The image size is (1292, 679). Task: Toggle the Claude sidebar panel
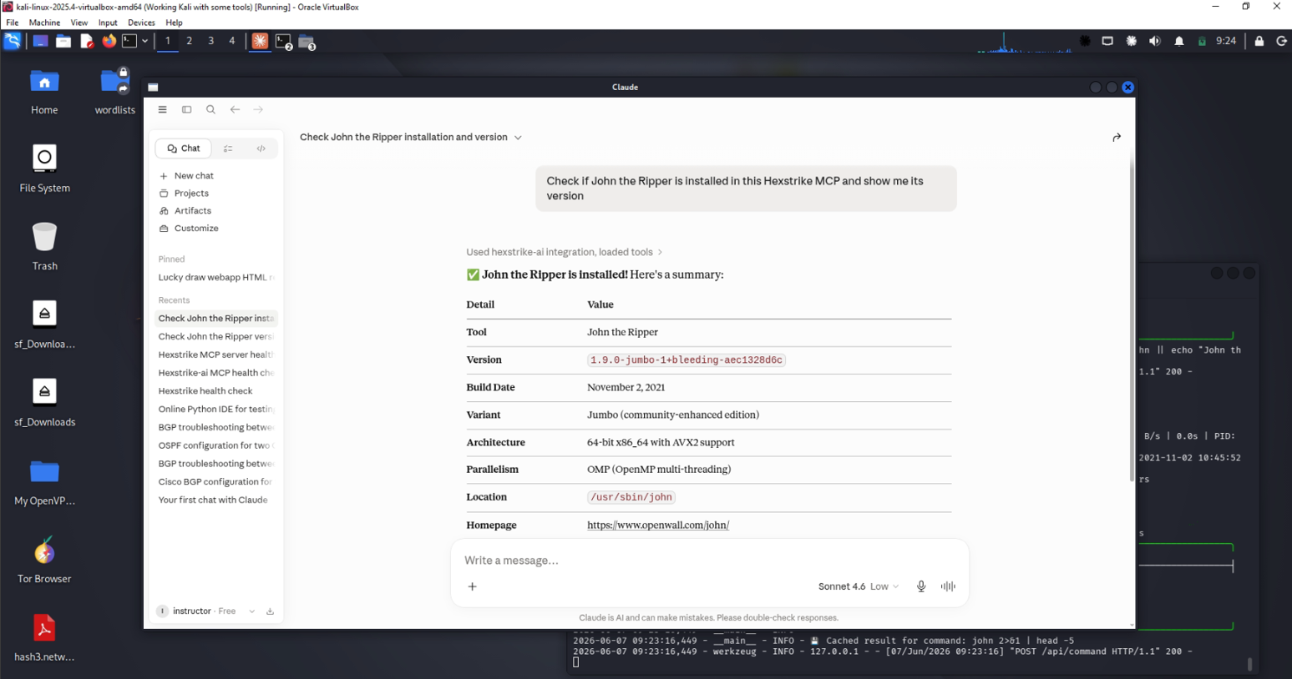click(187, 109)
